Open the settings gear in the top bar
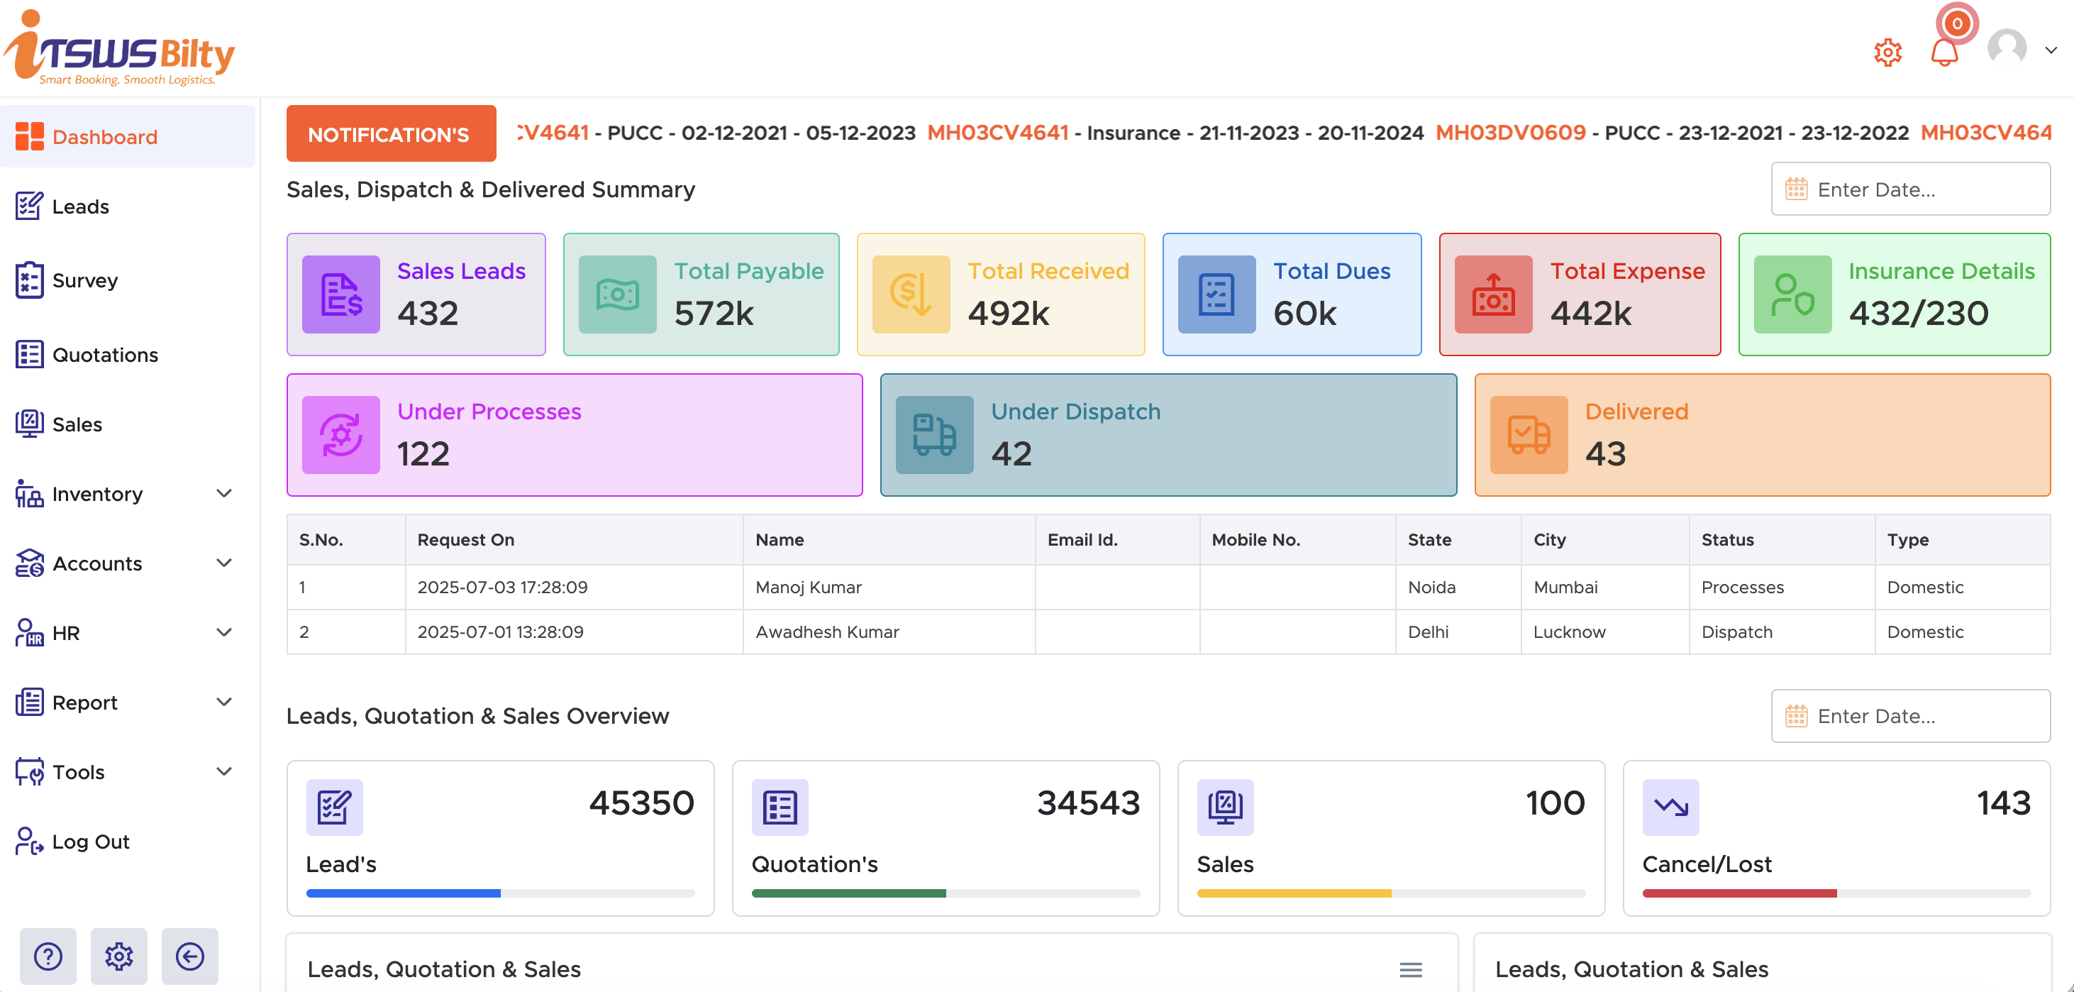 pyautogui.click(x=1887, y=52)
